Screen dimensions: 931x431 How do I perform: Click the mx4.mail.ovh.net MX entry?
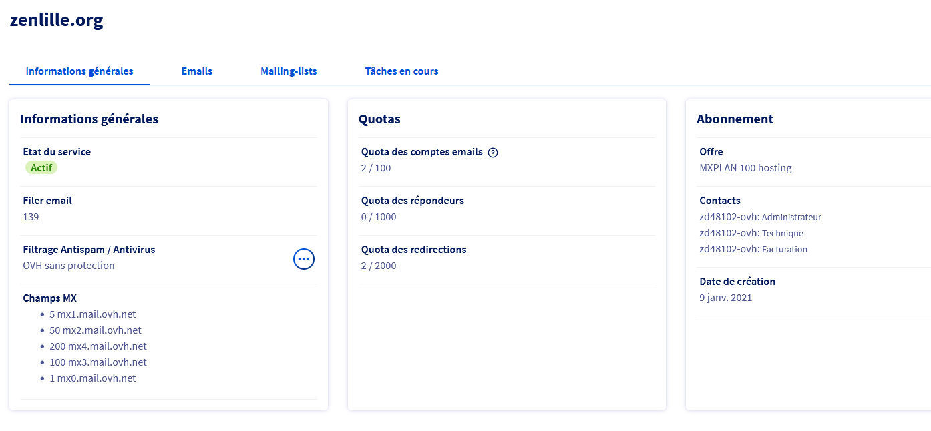[98, 346]
